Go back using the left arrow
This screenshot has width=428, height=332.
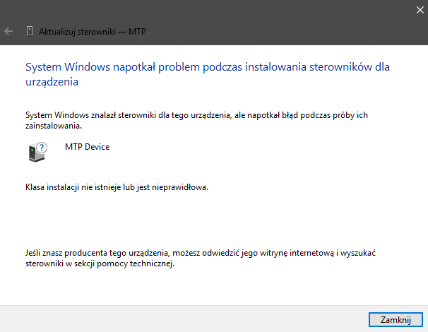pyautogui.click(x=9, y=31)
